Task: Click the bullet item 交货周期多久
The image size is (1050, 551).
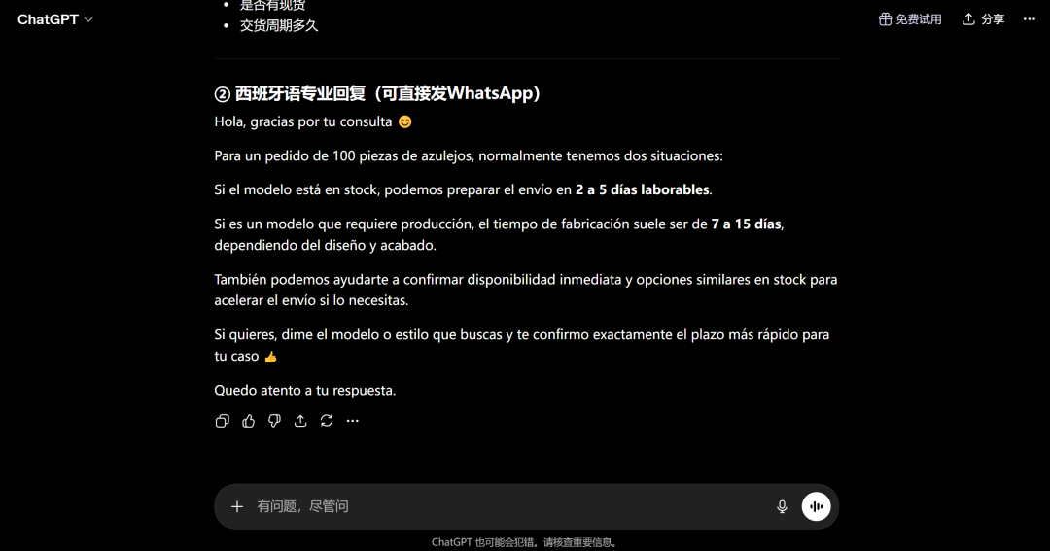Action: tap(279, 26)
